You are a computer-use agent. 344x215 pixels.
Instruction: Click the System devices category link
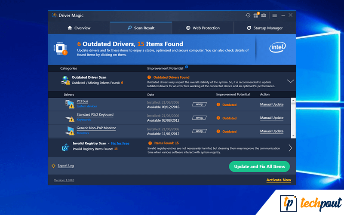[87, 106]
